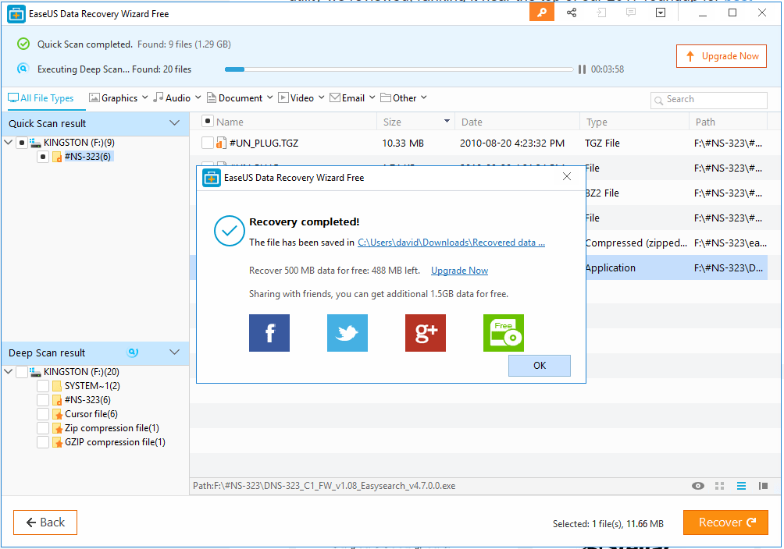Toggle the preview eye icon
784x549 pixels.
click(698, 486)
